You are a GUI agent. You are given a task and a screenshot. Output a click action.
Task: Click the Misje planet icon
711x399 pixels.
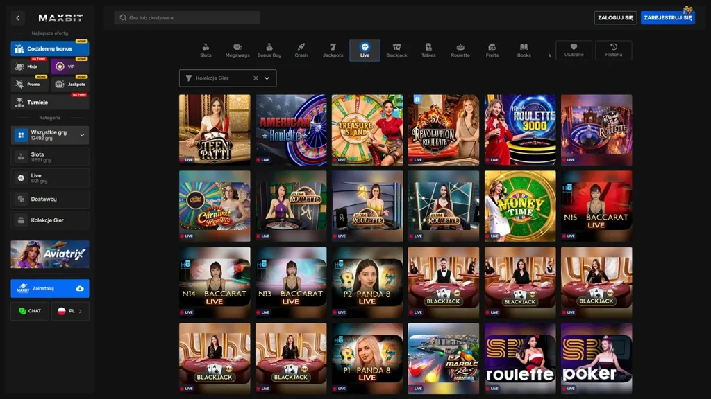pos(20,66)
